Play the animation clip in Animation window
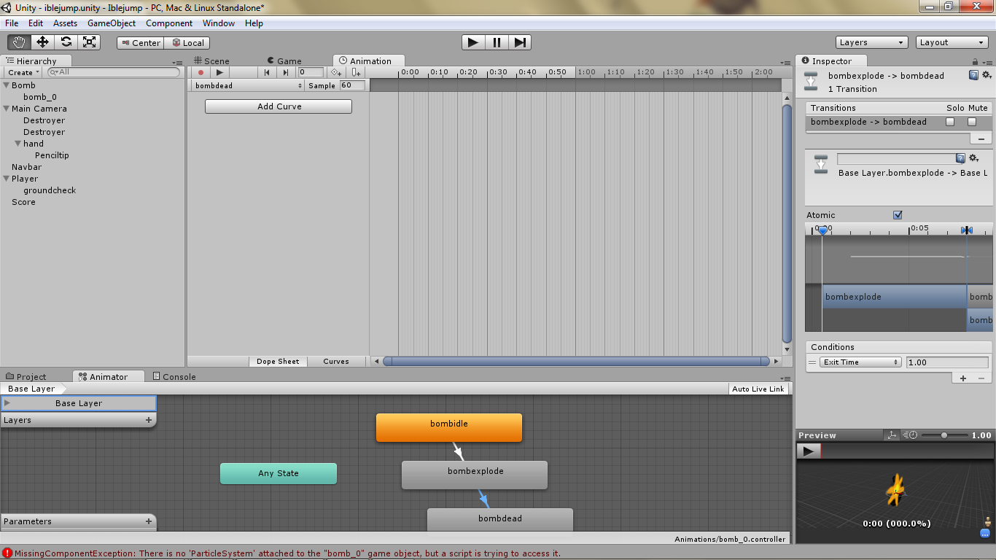The height and width of the screenshot is (560, 996). [219, 72]
